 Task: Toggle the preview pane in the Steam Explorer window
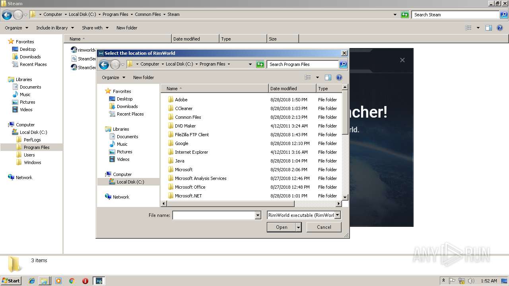coord(489,28)
